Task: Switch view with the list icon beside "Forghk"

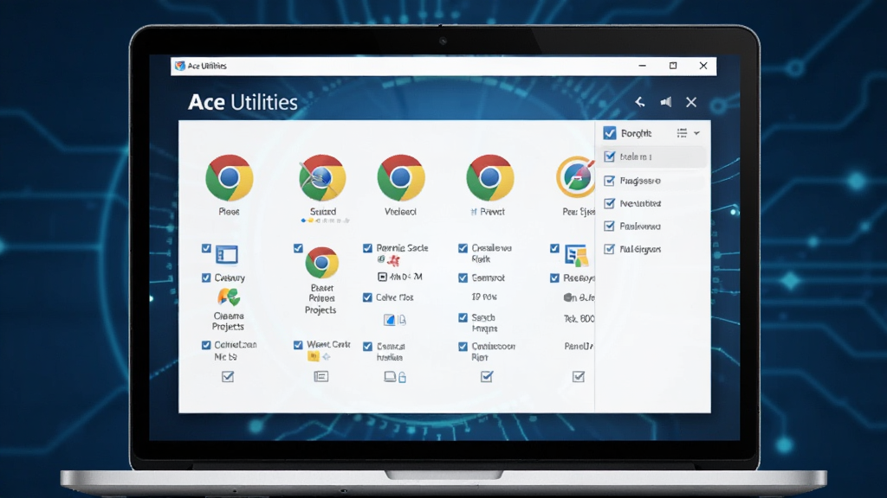Action: tap(682, 133)
